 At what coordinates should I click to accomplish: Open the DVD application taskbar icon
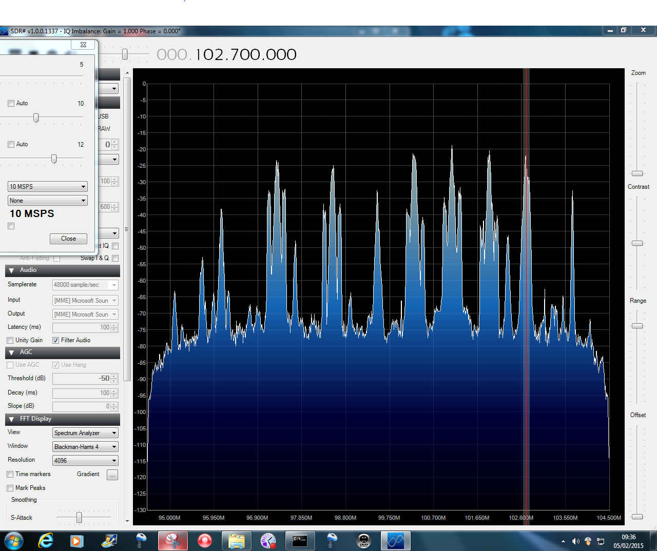363,541
